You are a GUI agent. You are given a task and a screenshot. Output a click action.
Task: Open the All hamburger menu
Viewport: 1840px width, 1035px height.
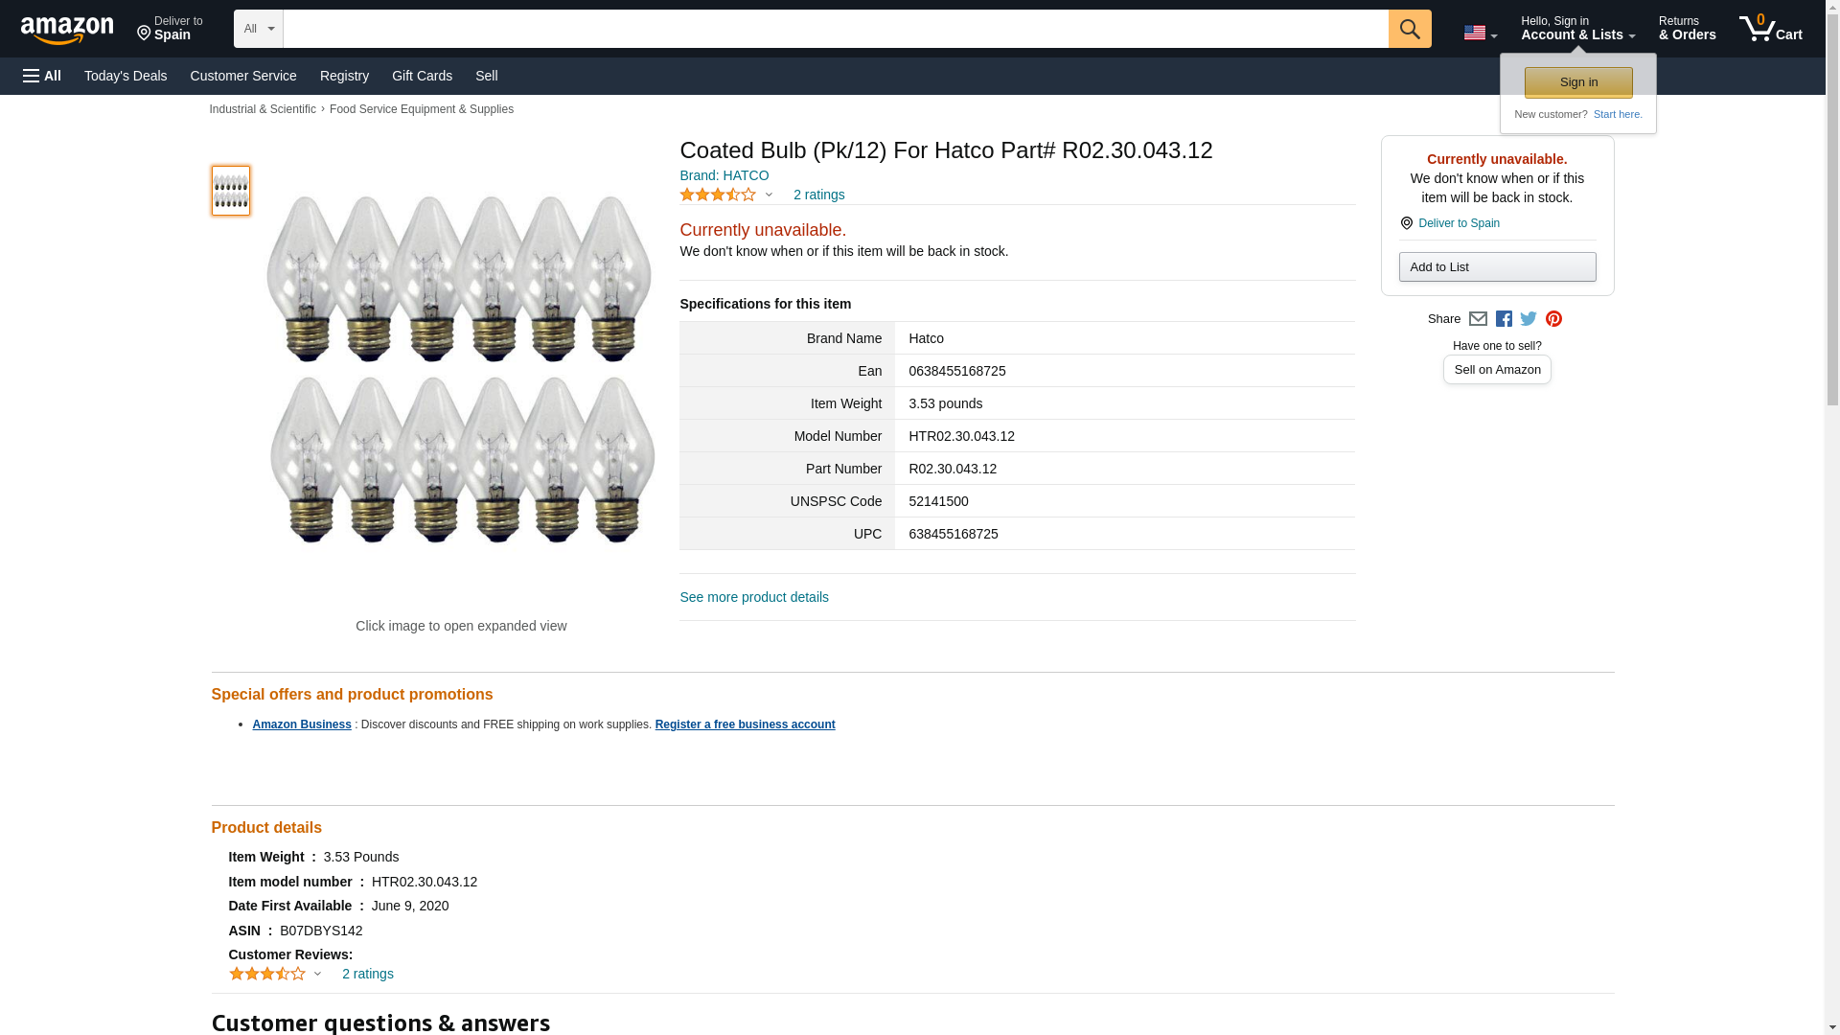click(x=42, y=76)
